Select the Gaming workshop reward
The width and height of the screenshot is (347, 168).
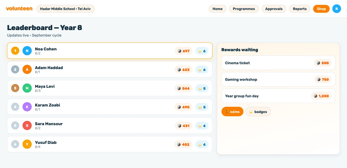click(278, 79)
